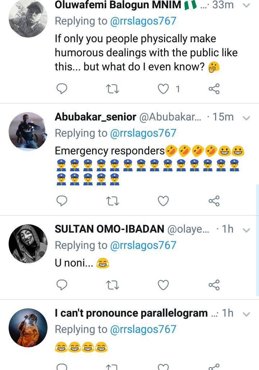
Task: Retweet Abubakar_senior's Emergency responders tweet
Action: [113, 201]
